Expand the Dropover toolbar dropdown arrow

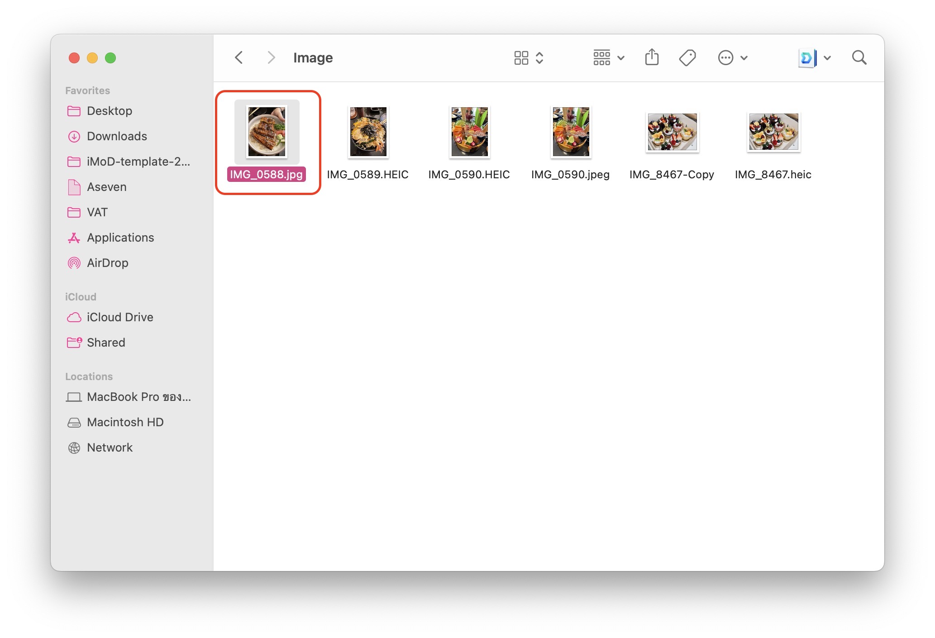tap(827, 57)
